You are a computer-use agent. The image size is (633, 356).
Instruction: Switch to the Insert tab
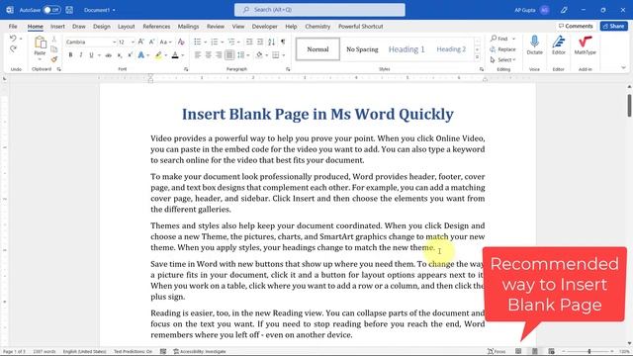click(57, 27)
